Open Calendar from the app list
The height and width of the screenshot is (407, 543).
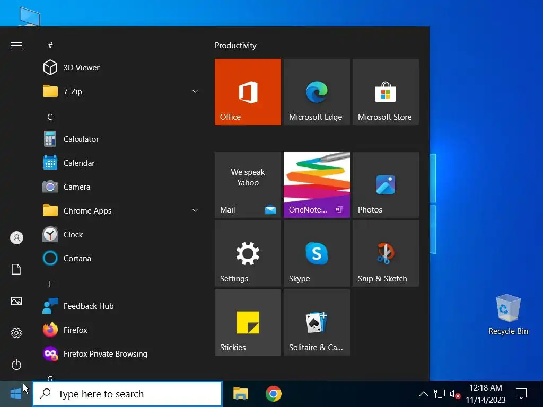pyautogui.click(x=119, y=163)
